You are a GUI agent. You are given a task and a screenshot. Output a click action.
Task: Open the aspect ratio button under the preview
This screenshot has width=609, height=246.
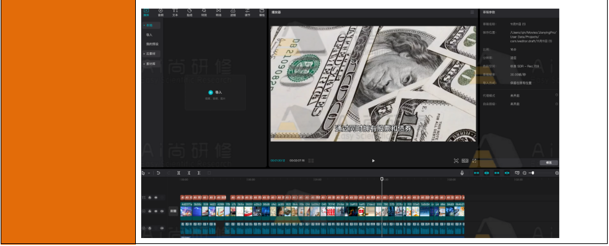tap(465, 161)
